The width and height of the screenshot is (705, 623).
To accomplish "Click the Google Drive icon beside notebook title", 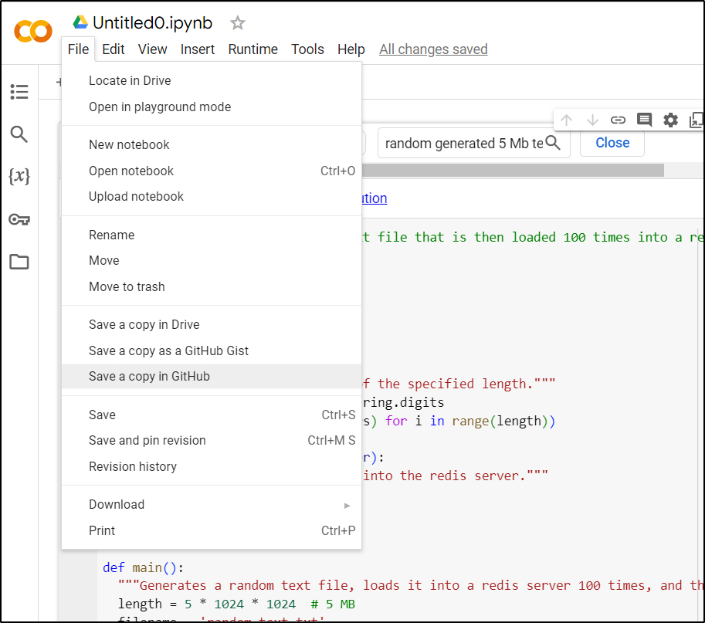I will click(x=80, y=22).
